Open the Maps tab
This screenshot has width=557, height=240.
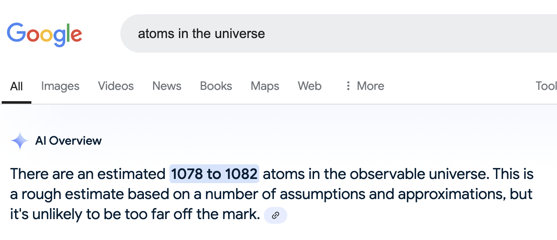click(265, 86)
